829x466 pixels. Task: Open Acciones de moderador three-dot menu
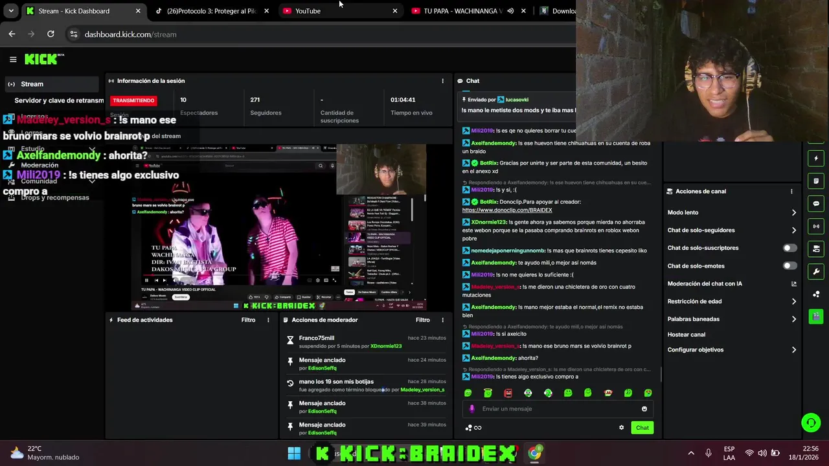(x=443, y=320)
